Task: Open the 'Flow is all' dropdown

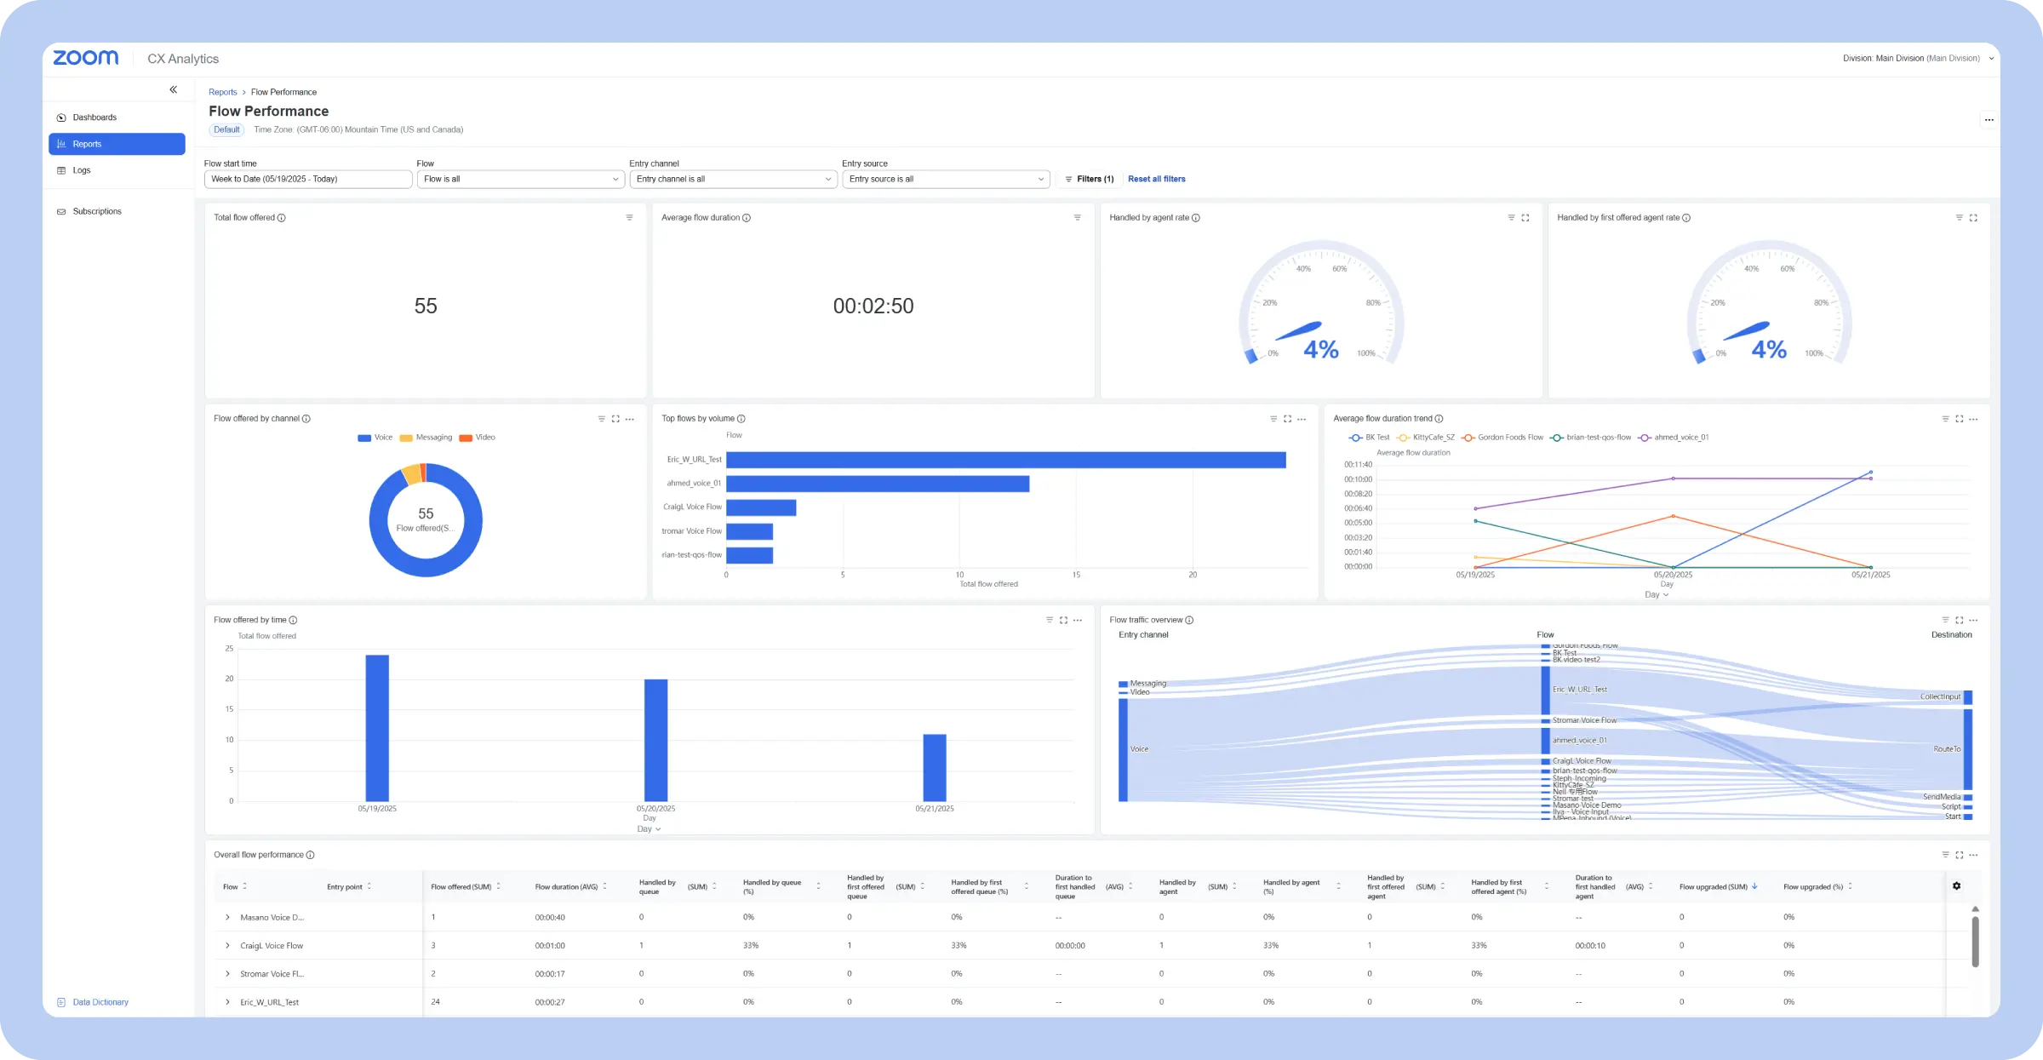Action: pos(520,179)
